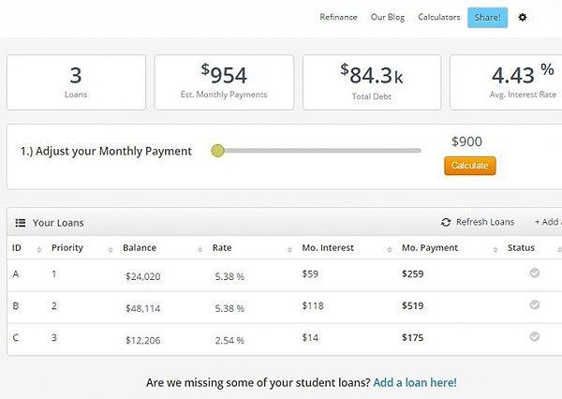Sort table by Balance column arrows
This screenshot has height=399, width=562.
tap(200, 249)
